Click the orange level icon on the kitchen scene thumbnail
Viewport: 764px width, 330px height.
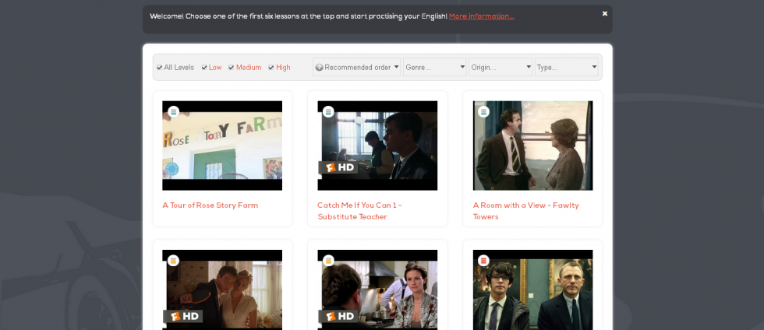pyautogui.click(x=328, y=261)
